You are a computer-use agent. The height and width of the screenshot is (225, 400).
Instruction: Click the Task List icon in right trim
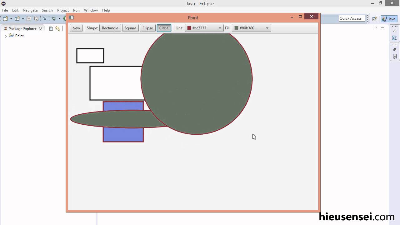(x=395, y=57)
